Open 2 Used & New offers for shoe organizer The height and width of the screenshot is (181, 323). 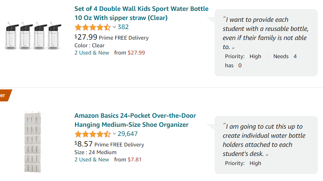[92, 160]
